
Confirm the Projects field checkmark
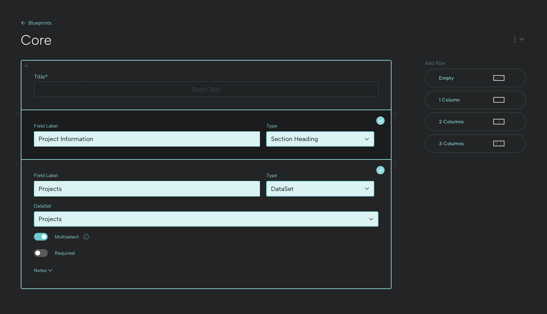point(380,170)
